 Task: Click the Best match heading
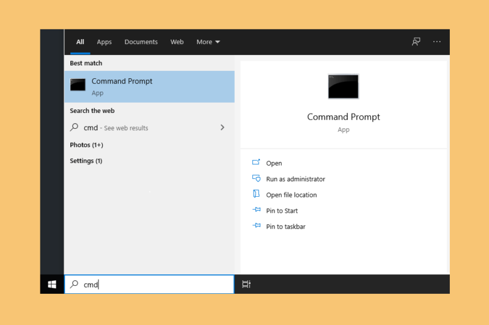[86, 64]
